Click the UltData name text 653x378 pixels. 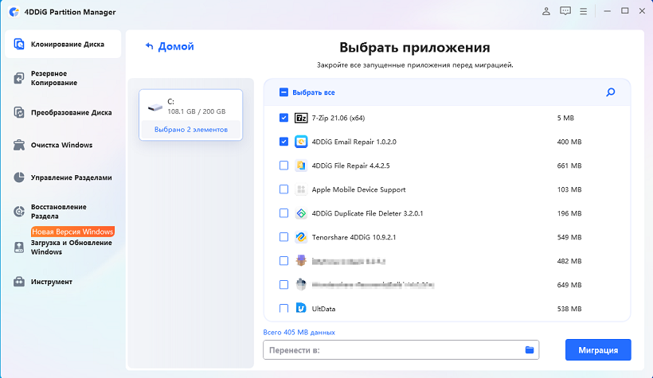point(323,309)
